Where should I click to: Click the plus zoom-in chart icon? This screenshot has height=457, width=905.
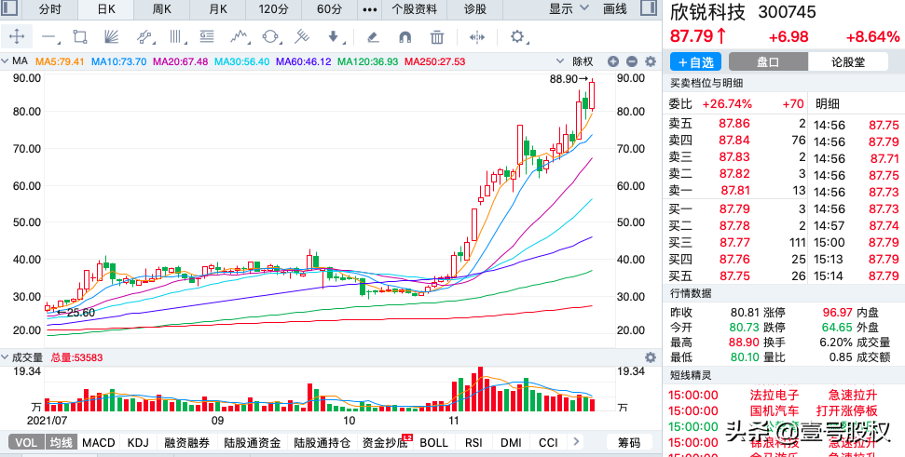pos(613,61)
